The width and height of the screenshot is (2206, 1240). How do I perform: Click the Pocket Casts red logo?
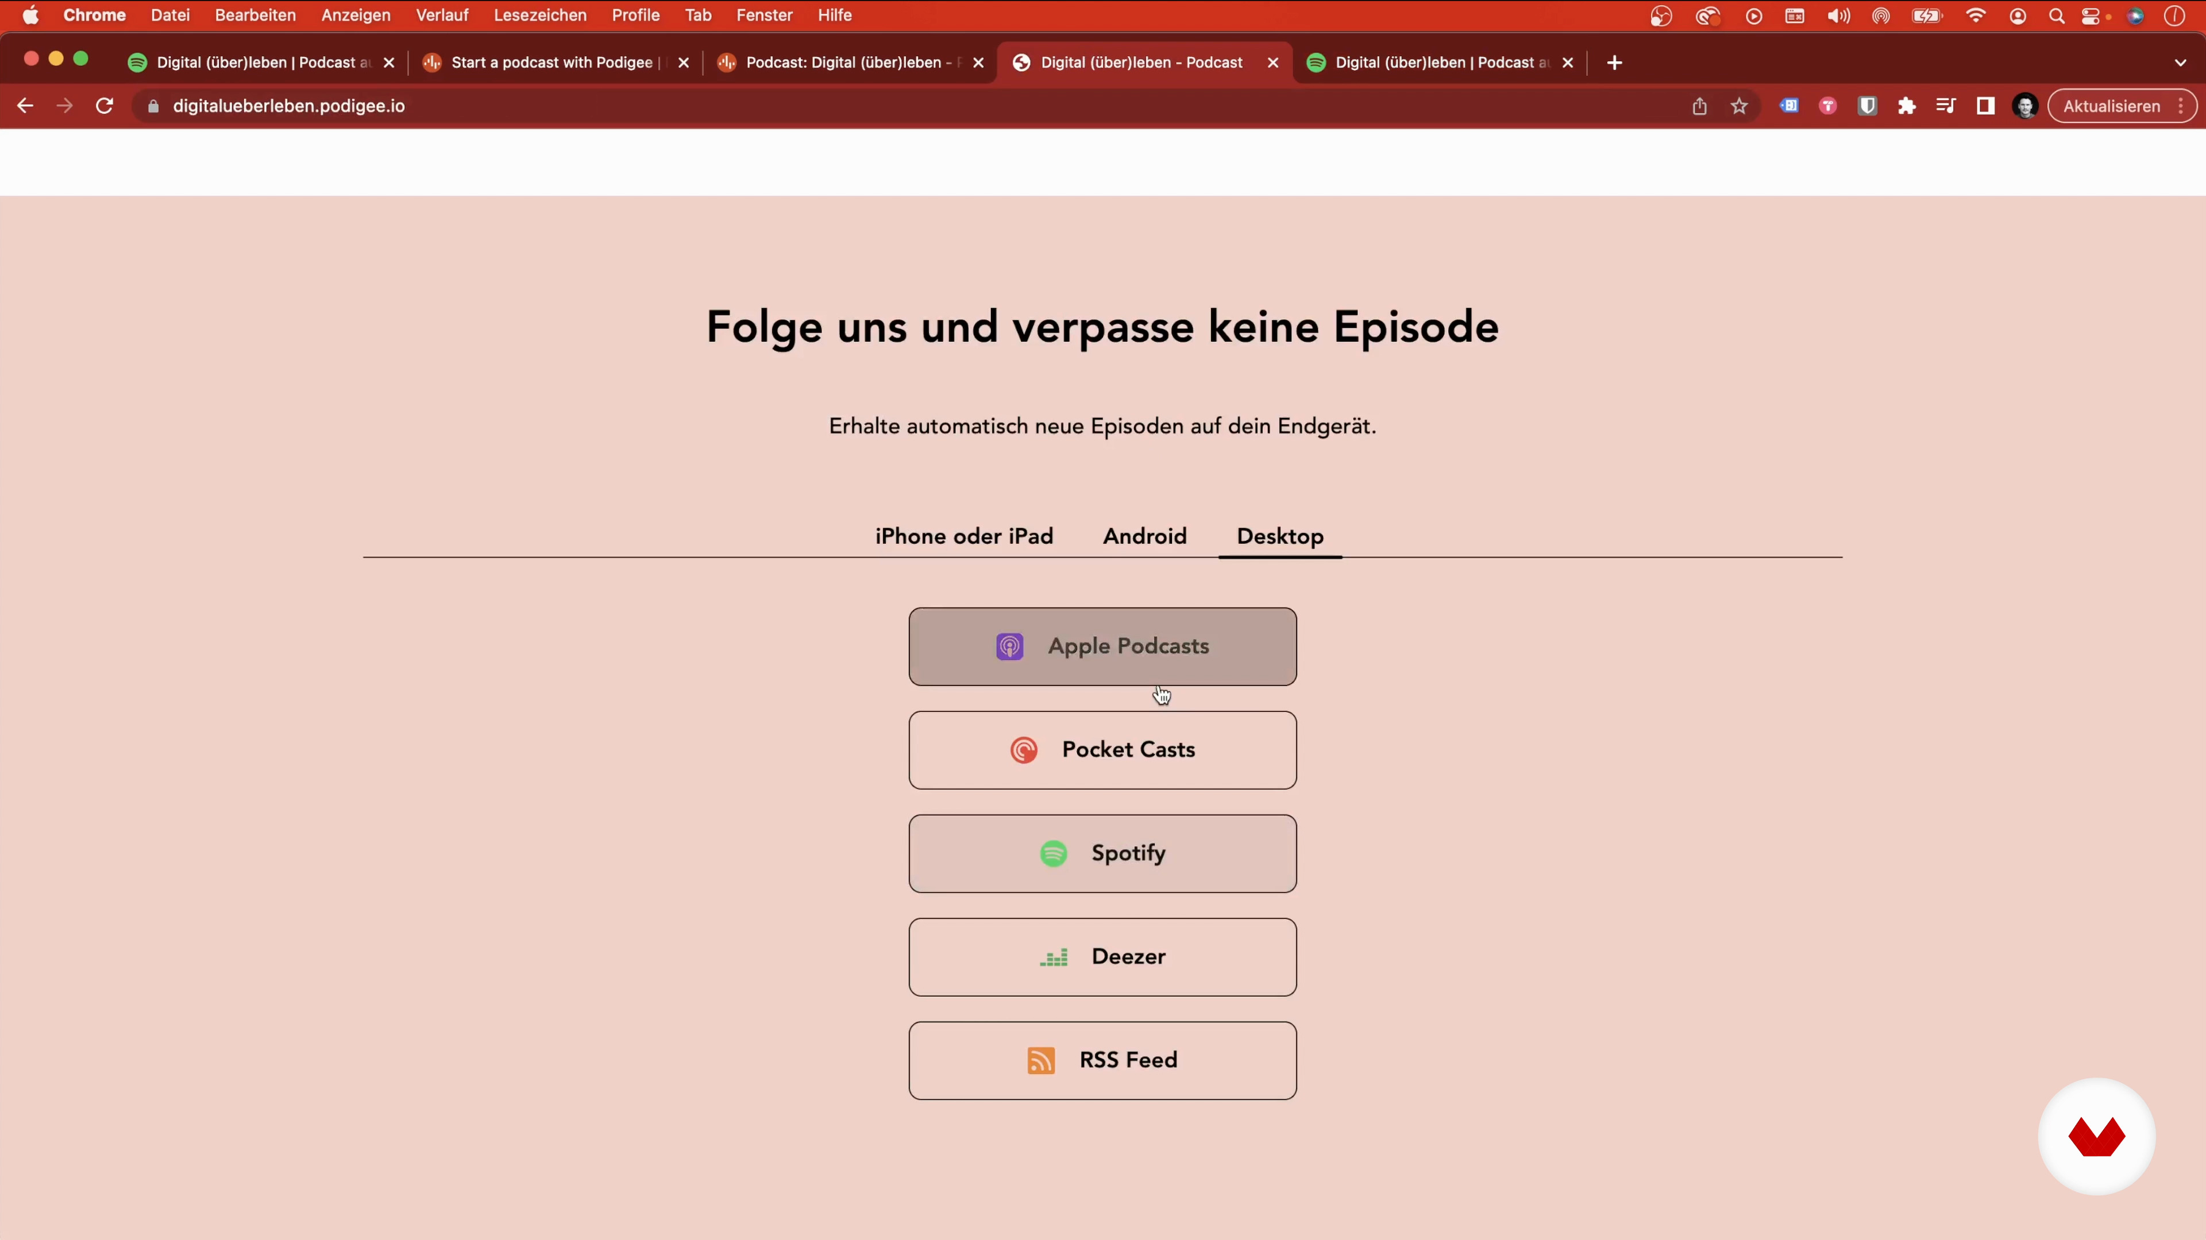pos(1023,750)
